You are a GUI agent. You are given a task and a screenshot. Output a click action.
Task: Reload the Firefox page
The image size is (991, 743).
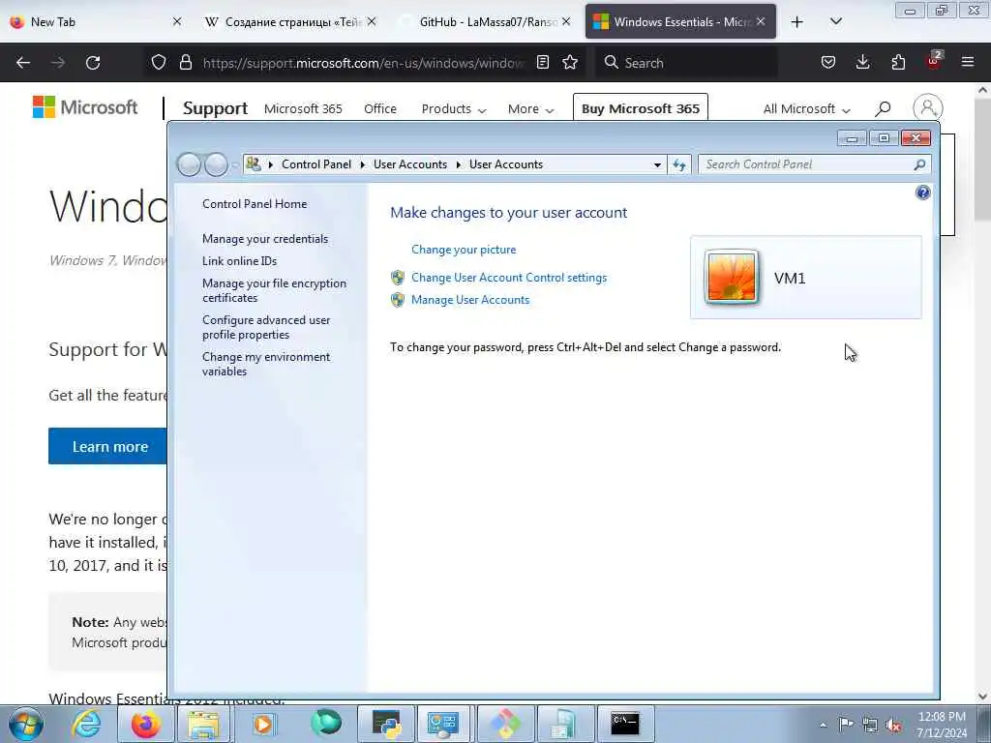coord(93,63)
